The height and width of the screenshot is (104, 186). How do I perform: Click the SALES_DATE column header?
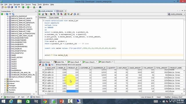tap(51, 68)
